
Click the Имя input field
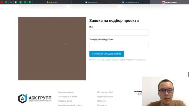(x=119, y=33)
